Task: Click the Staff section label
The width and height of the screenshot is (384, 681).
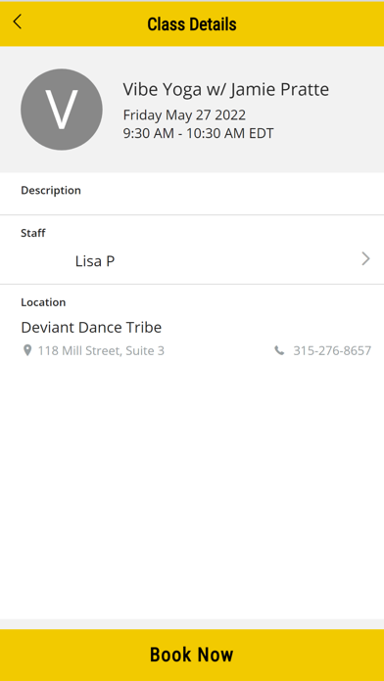Action: (33, 233)
